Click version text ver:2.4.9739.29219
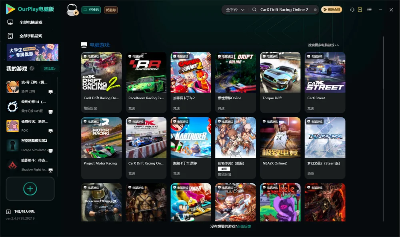The image size is (400, 237). pos(20,219)
